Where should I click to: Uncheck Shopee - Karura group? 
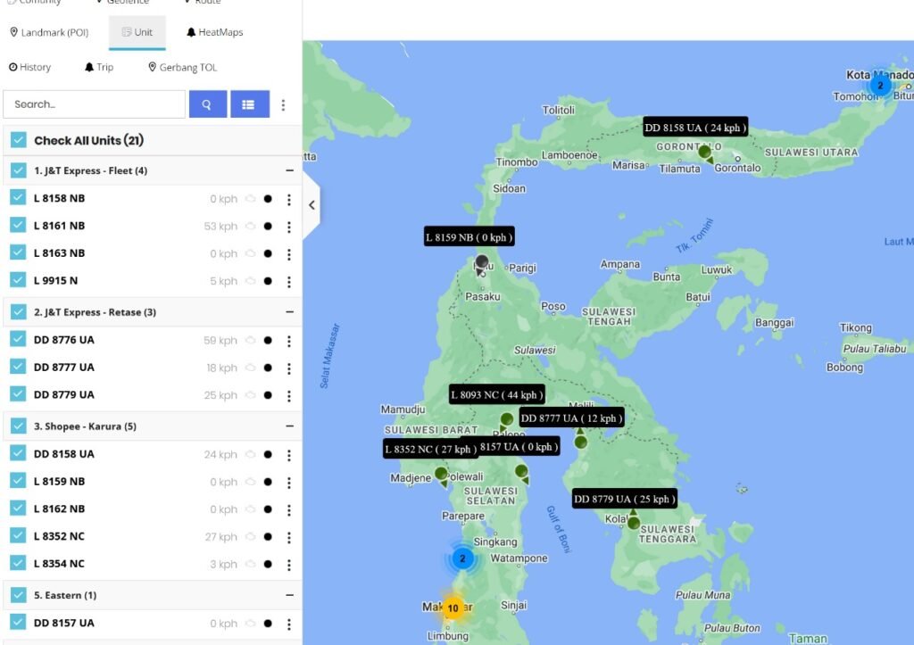19,426
